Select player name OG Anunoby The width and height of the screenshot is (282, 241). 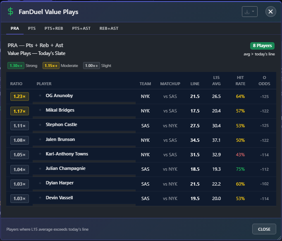point(60,95)
